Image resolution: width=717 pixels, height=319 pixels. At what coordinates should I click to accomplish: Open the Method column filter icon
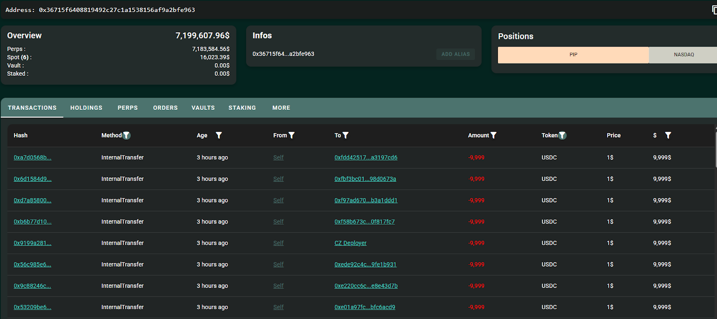pos(127,135)
